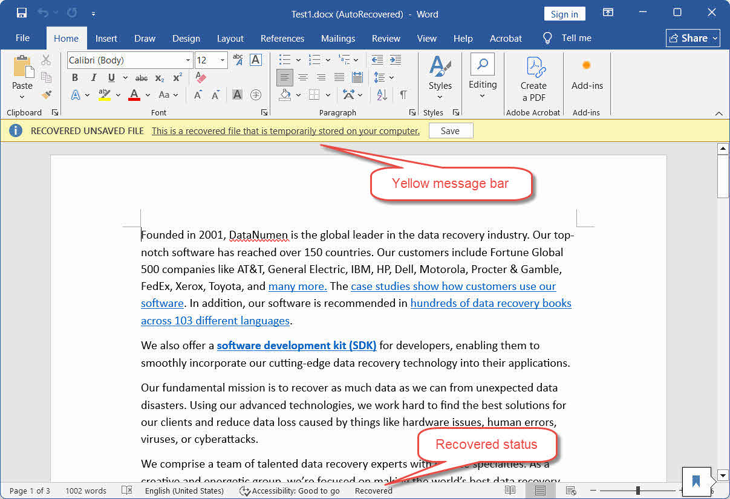
Task: Open the 'many more.' hyperlink
Action: (298, 286)
